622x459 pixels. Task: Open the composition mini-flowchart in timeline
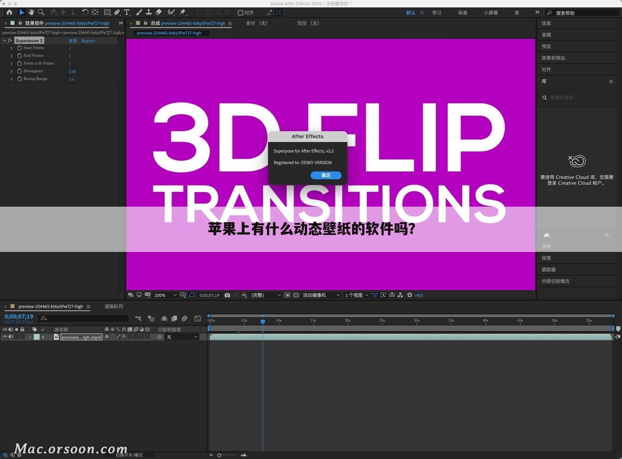click(138, 319)
